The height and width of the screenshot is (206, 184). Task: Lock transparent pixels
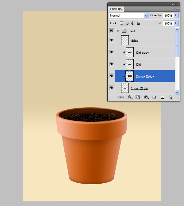(x=121, y=23)
